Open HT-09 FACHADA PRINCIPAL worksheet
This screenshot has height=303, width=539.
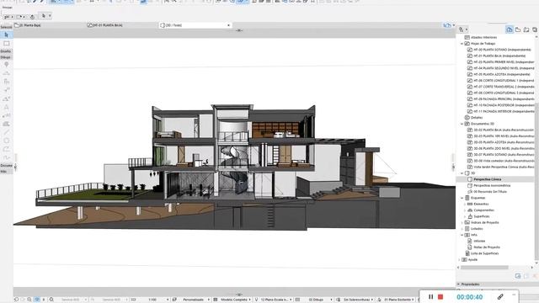click(x=500, y=99)
